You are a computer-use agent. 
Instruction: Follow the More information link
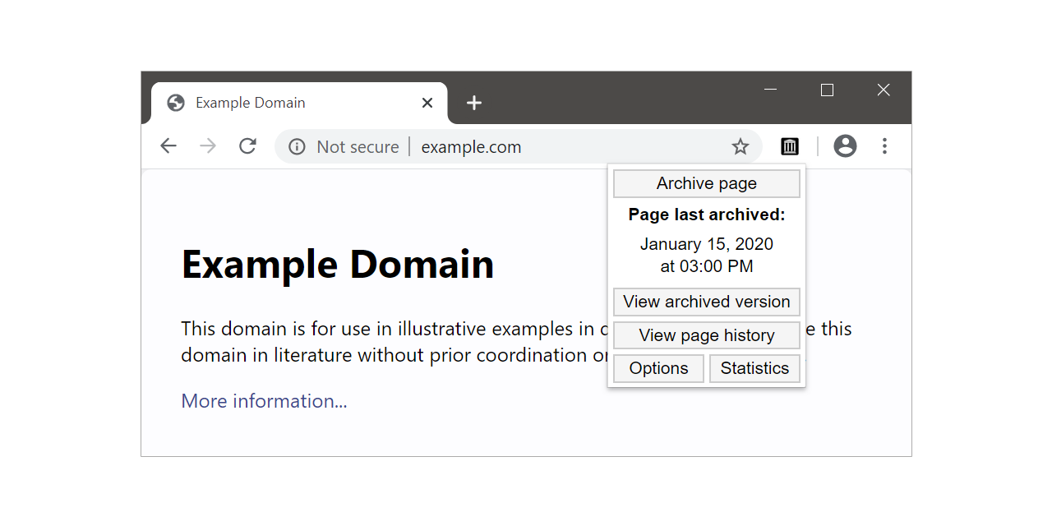pyautogui.click(x=264, y=401)
